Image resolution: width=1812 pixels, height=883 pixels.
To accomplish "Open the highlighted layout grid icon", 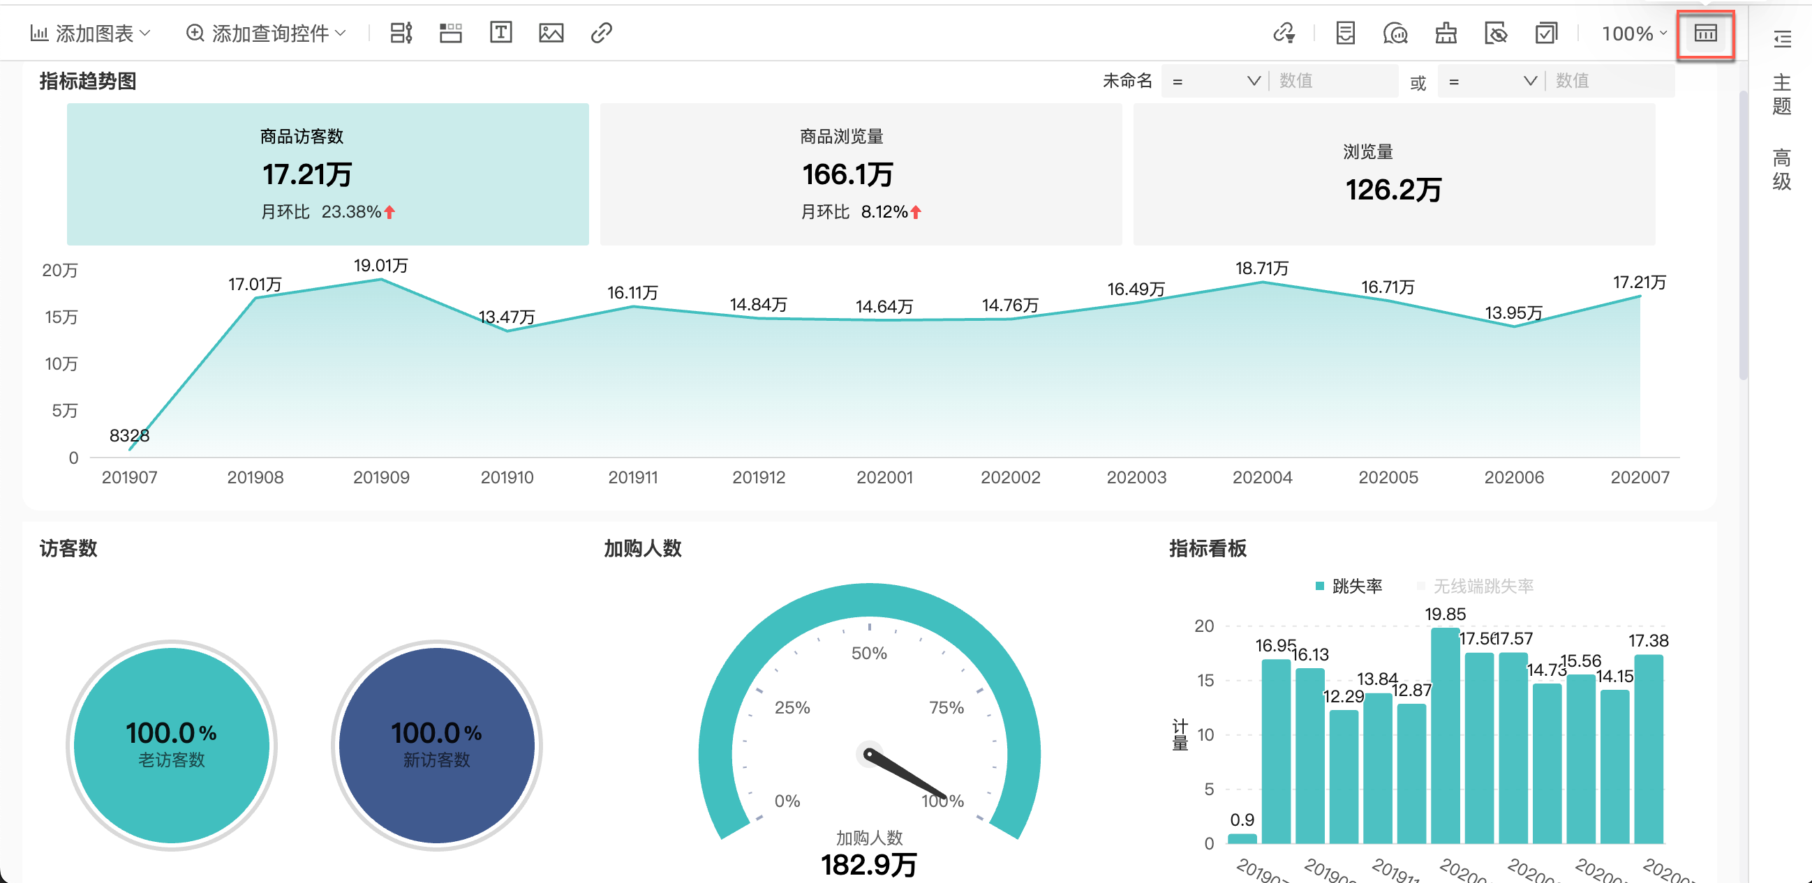I will point(1705,32).
